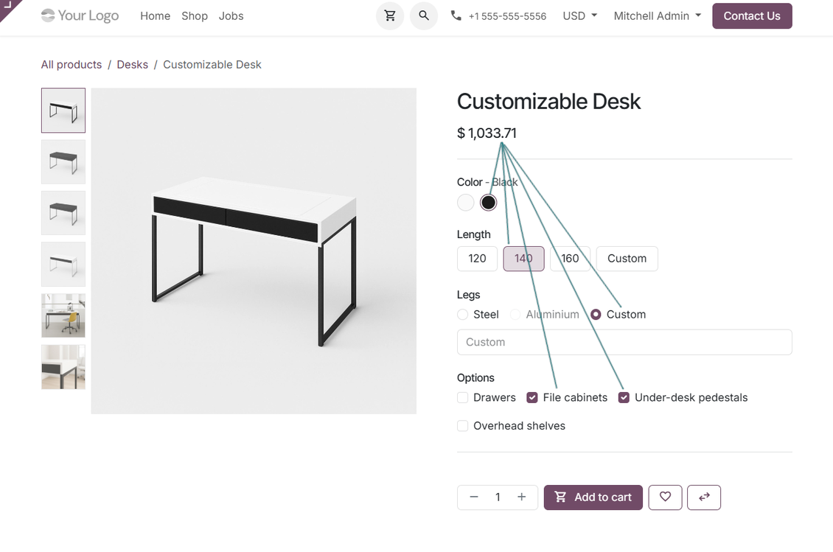Increase quantity with the plus icon
Image resolution: width=833 pixels, height=552 pixels.
coord(522,497)
